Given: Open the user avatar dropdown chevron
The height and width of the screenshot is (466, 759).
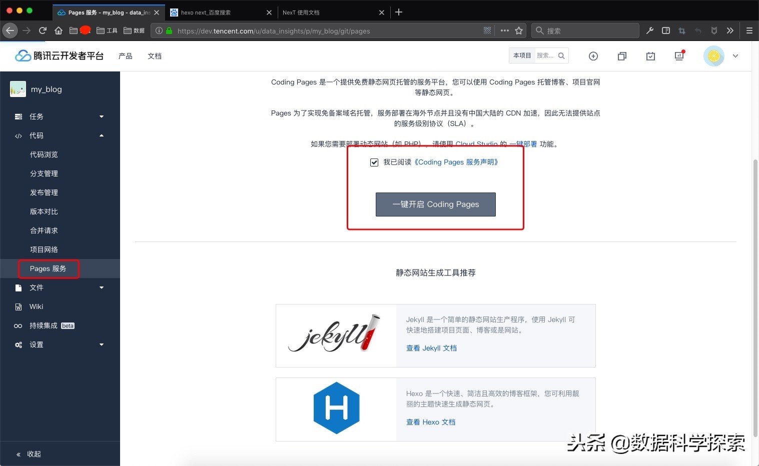Looking at the screenshot, I should (x=735, y=56).
